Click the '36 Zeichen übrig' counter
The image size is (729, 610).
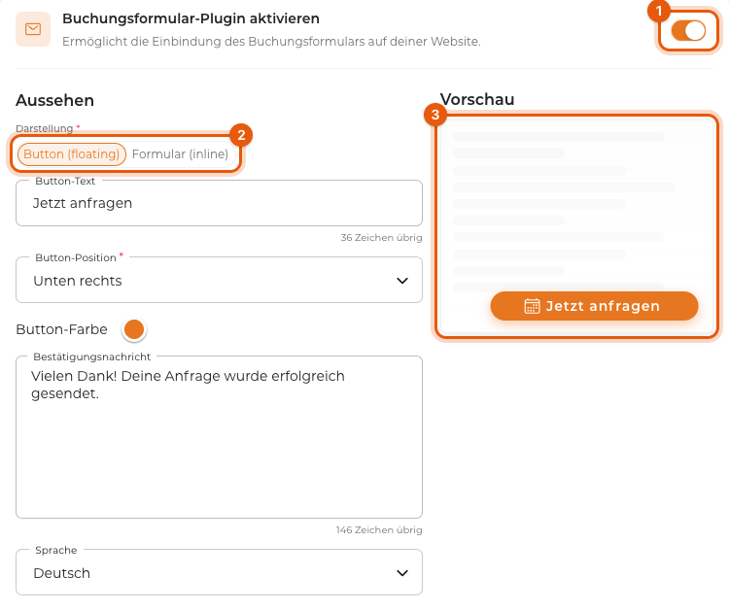pyautogui.click(x=381, y=237)
